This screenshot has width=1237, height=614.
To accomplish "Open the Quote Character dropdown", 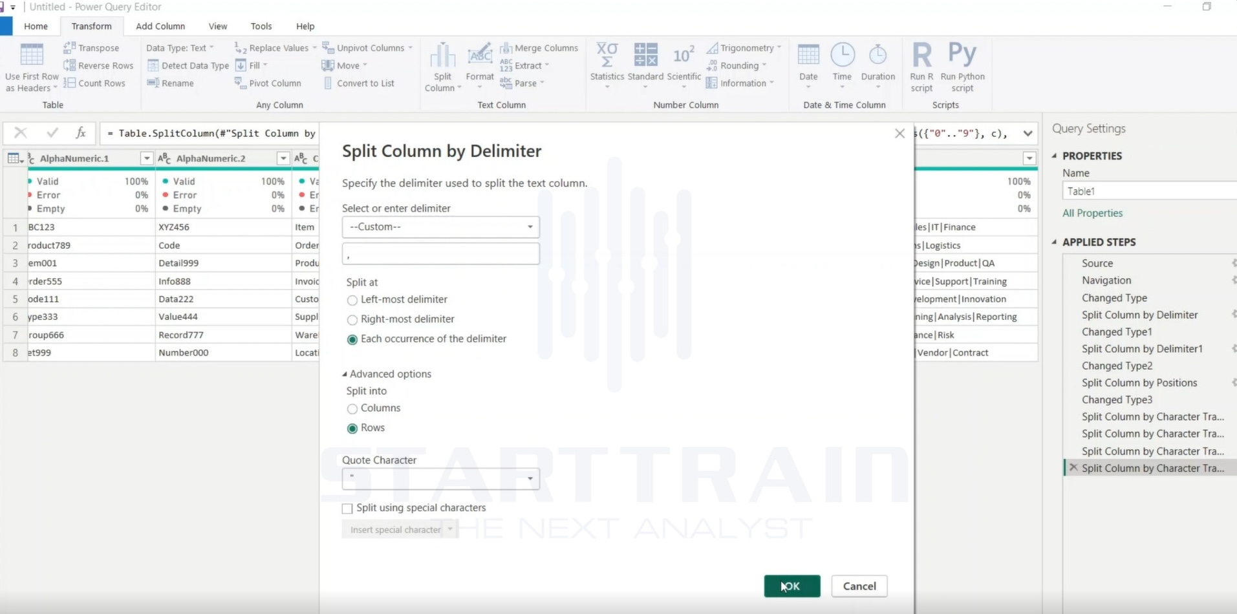I will click(x=440, y=478).
